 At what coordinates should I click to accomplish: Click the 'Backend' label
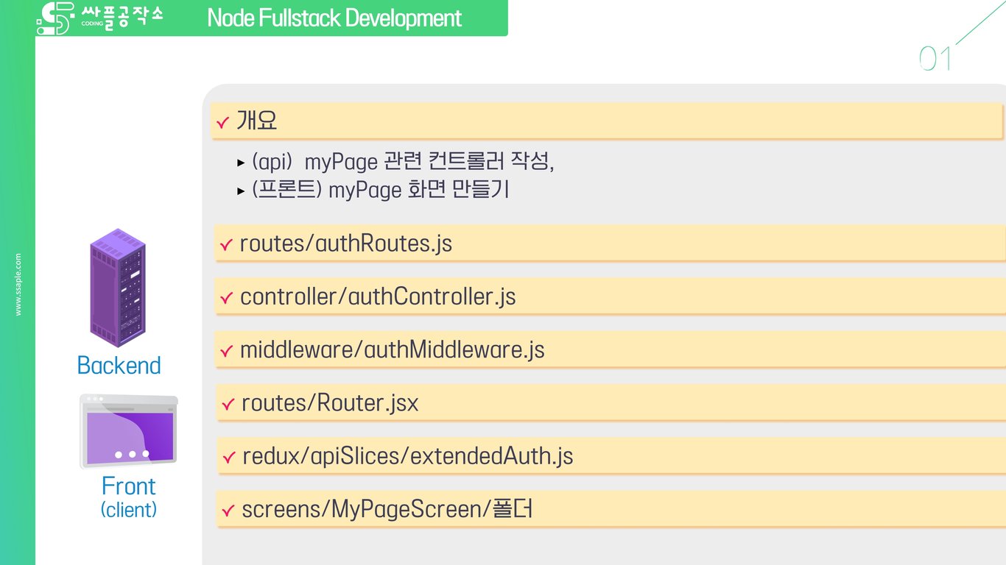click(x=119, y=366)
